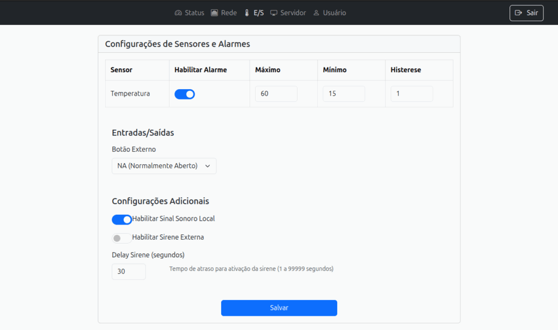Click the Usuário person icon
This screenshot has width=558, height=330.
[x=316, y=13]
